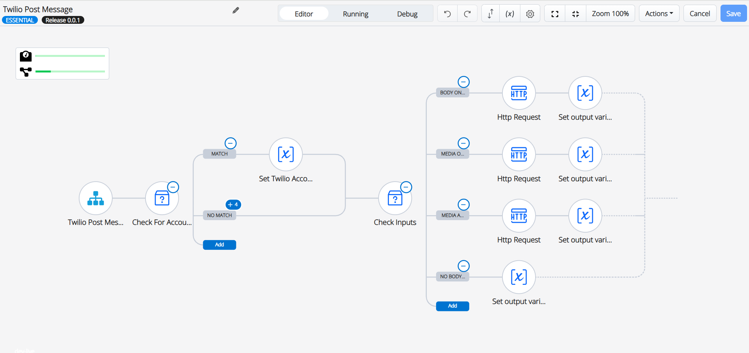749x353 pixels.
Task: Click the Zoom 100% control
Action: (610, 14)
